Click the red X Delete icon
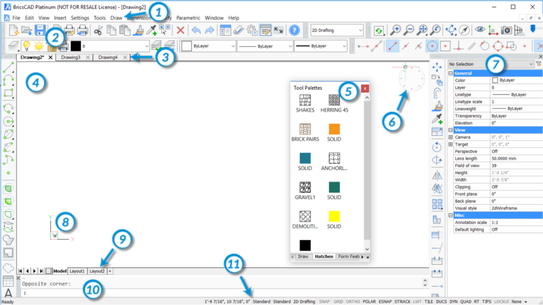Image resolution: width=543 pixels, height=305 pixels. pyautogui.click(x=180, y=30)
